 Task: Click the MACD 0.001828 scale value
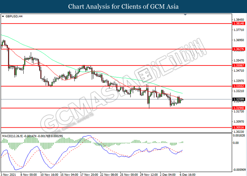point(239,136)
